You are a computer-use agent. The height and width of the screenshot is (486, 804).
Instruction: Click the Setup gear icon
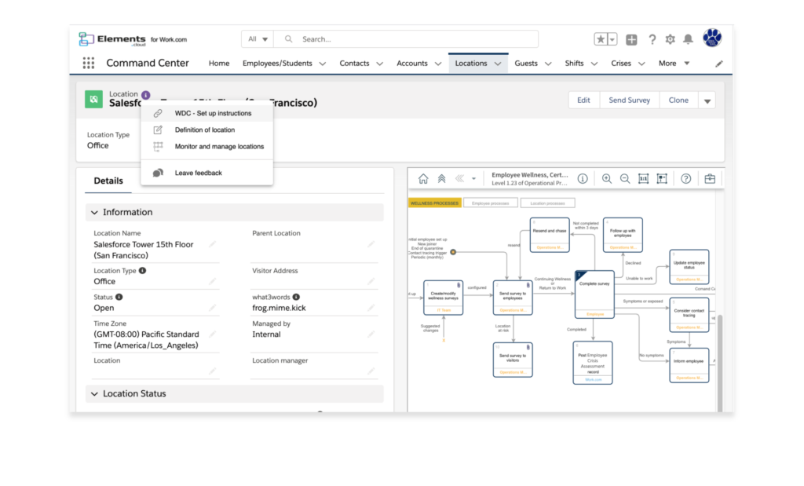[670, 39]
